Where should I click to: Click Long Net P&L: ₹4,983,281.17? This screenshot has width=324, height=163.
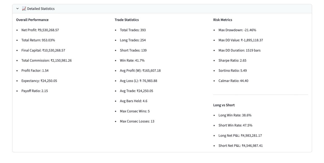point(240,136)
